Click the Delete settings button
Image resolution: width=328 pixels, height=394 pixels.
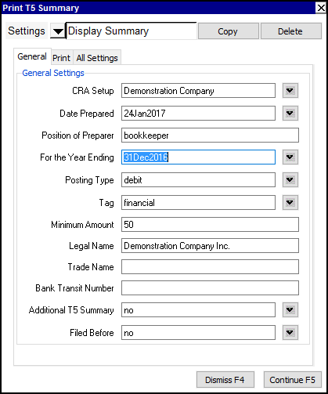coord(290,31)
